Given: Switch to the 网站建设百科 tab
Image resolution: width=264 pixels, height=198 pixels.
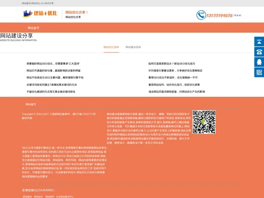Looking at the screenshot, I should point(133,47).
